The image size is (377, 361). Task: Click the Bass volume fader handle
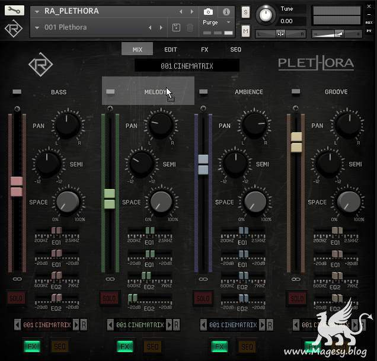(17, 187)
